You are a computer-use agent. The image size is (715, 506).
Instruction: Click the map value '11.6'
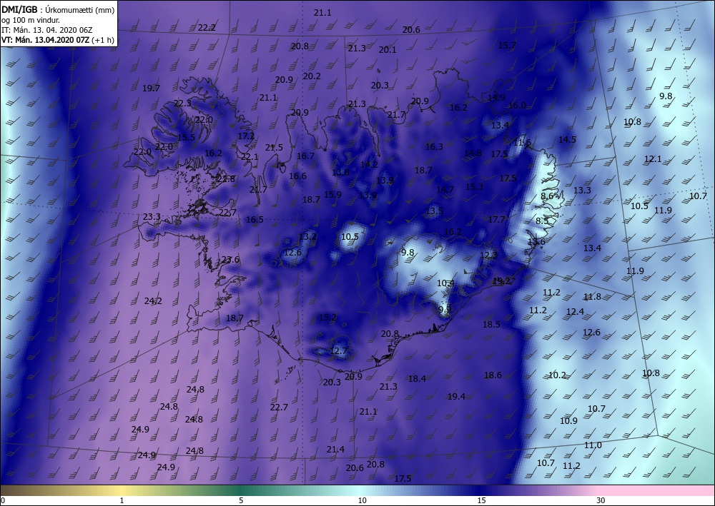522,143
